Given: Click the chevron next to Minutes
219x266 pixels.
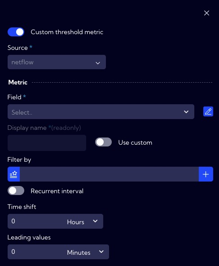Looking at the screenshot, I should pos(101,252).
